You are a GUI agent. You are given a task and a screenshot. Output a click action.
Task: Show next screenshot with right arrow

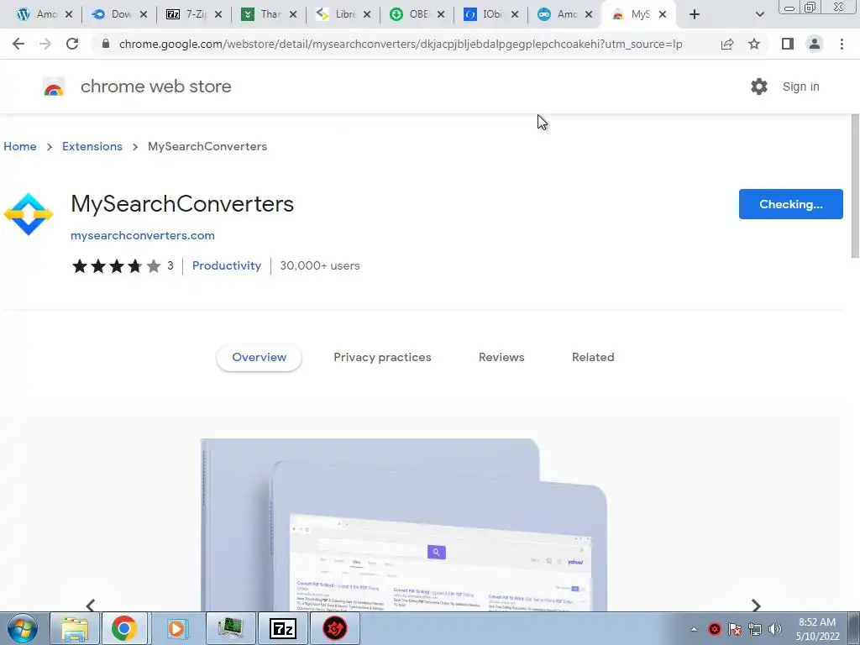756,605
